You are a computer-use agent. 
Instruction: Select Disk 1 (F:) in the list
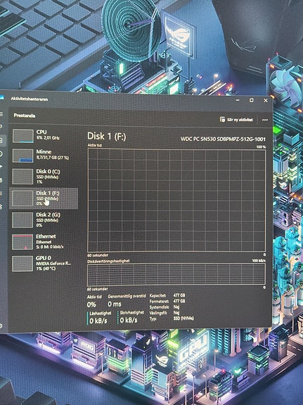[44, 199]
